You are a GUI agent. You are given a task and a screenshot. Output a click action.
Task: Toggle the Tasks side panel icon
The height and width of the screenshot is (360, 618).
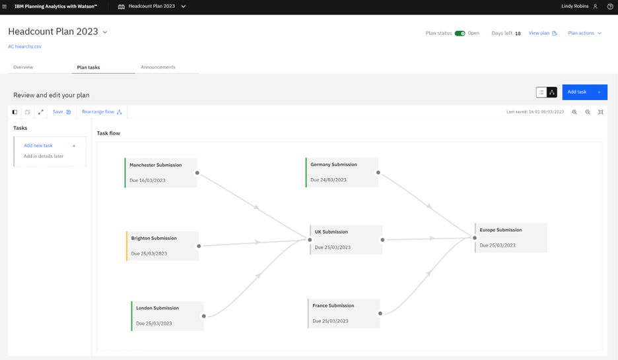15,112
